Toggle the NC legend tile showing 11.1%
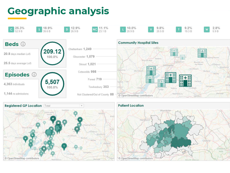The height and width of the screenshot is (173, 230). [95, 29]
